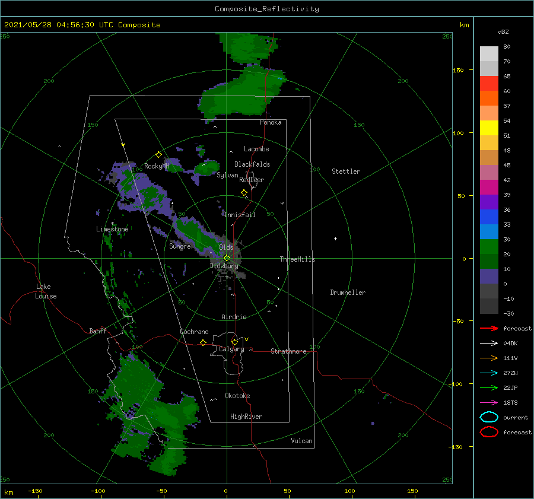
Task: Select the light blue 30-33 dBZ swatch
Action: (x=489, y=232)
